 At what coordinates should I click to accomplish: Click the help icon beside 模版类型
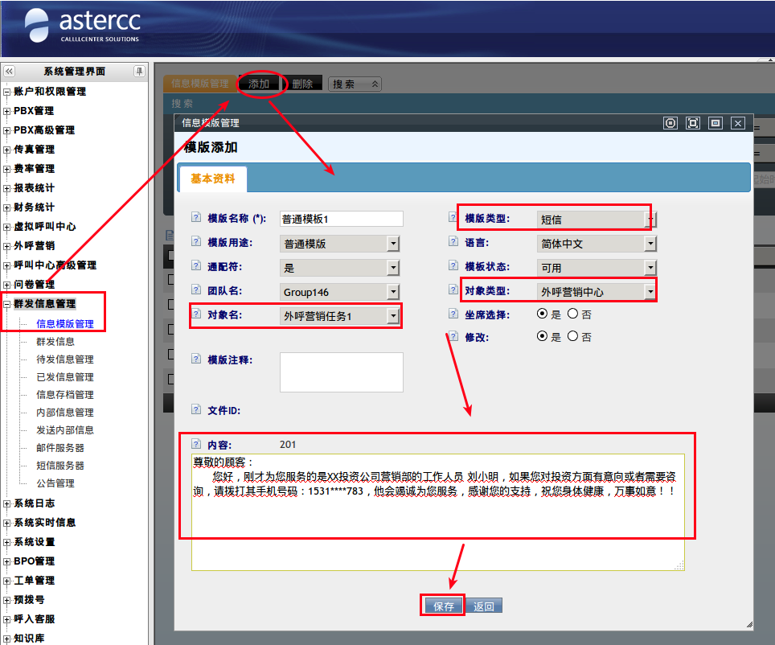tap(453, 218)
